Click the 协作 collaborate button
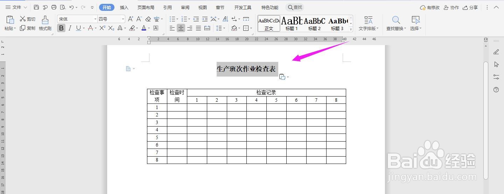 (451, 7)
